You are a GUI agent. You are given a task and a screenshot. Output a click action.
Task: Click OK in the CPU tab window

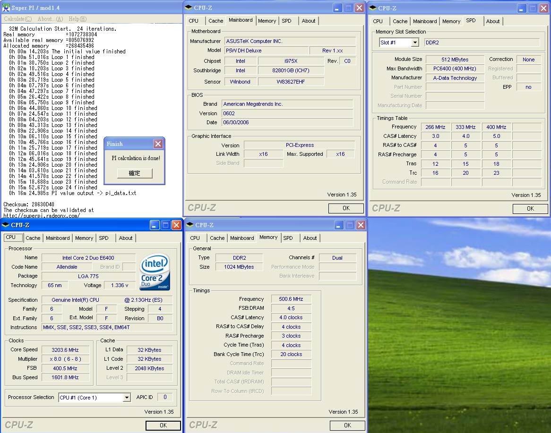[x=163, y=425]
